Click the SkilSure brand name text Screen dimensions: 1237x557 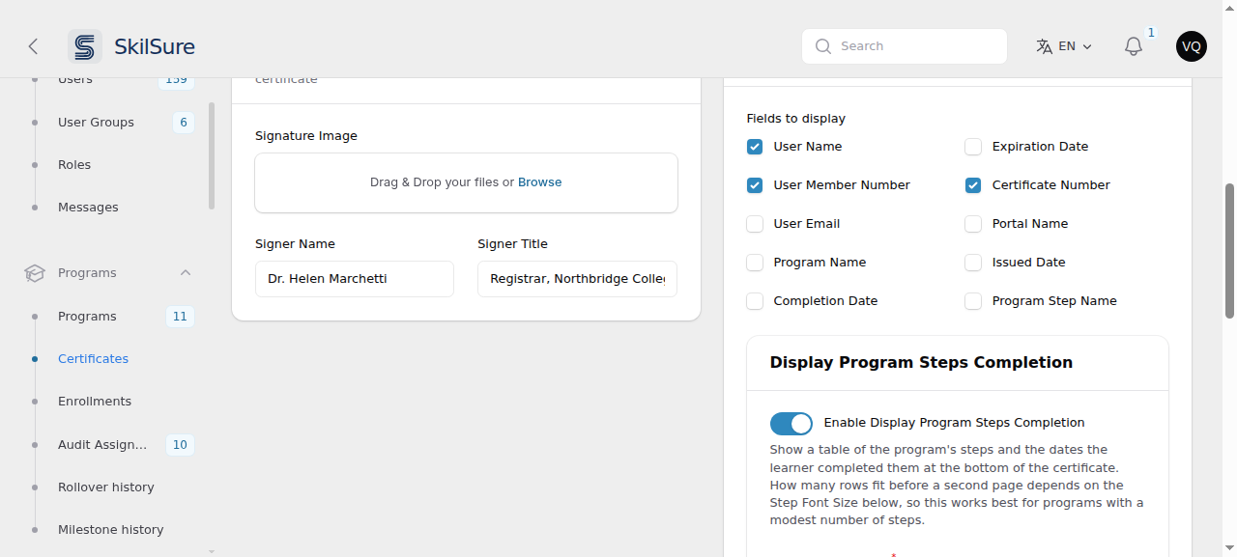[x=155, y=46]
